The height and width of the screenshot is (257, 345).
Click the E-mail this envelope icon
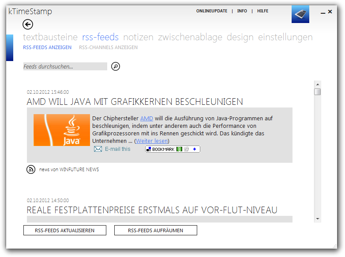[x=98, y=149]
